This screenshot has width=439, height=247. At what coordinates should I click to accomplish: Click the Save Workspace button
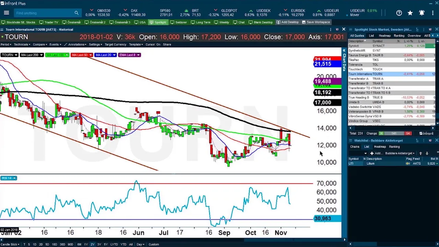(x=316, y=22)
